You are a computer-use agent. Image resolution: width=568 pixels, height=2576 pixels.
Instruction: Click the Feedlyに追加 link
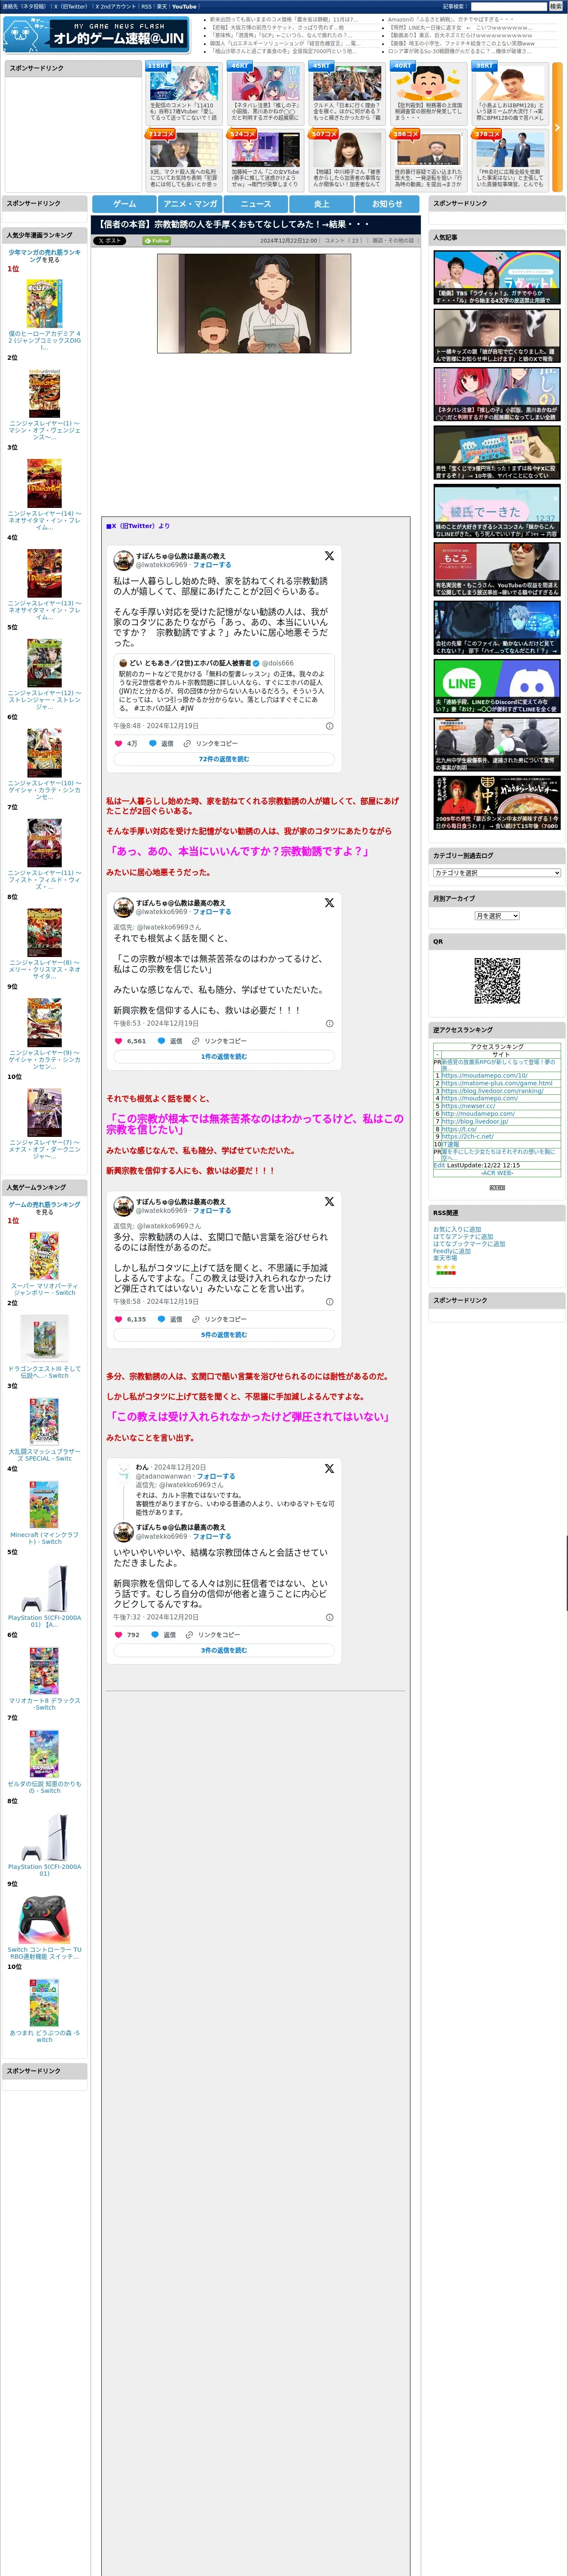coord(452,1251)
